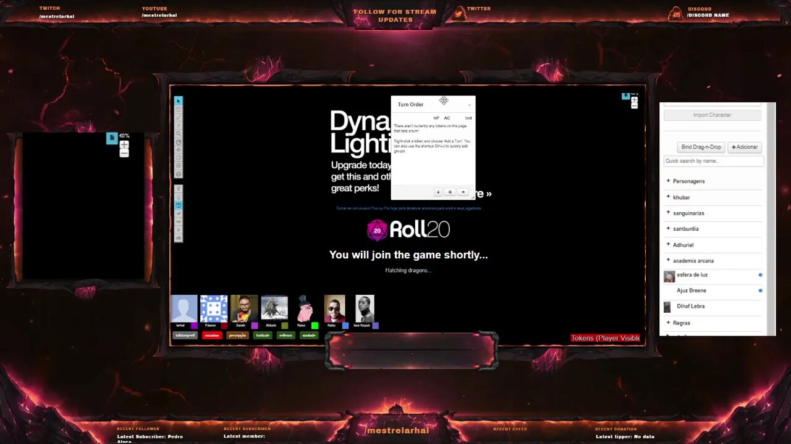Zoom out with minus button in main map
Screen dimensions: 791x444
(x=634, y=106)
